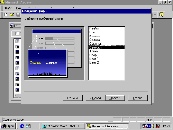Image resolution: width=173 pixels, height=130 pixels.
Task: Click the Сумерки style preview image
Action: click(47, 63)
